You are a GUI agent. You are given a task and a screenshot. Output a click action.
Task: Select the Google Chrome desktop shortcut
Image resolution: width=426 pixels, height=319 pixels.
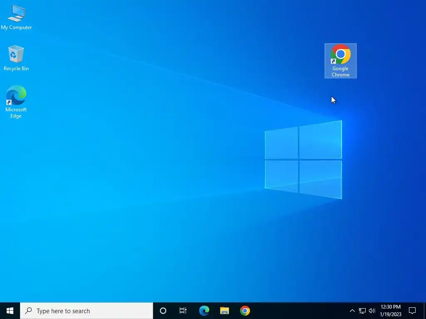click(340, 61)
